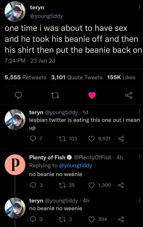
Task: Reply to the tweet with 7 comments
Action: [x=33, y=139]
